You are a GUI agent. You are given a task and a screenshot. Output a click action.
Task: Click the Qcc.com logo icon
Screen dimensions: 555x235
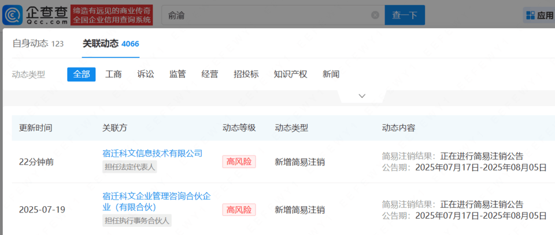pos(12,15)
